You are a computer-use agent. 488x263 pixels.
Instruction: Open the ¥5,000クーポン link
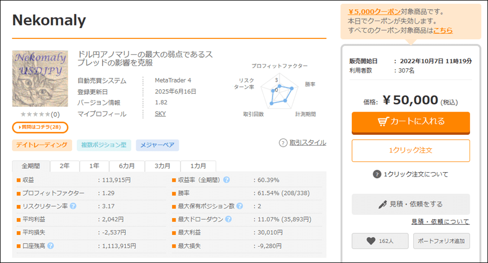pos(374,12)
